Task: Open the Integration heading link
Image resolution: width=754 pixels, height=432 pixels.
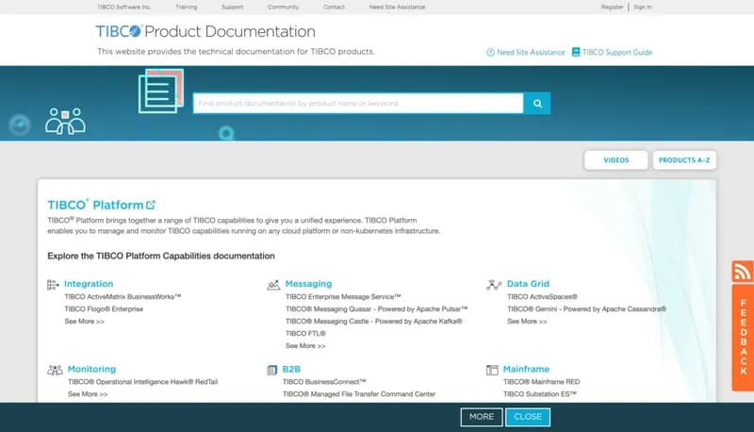Action: point(89,284)
